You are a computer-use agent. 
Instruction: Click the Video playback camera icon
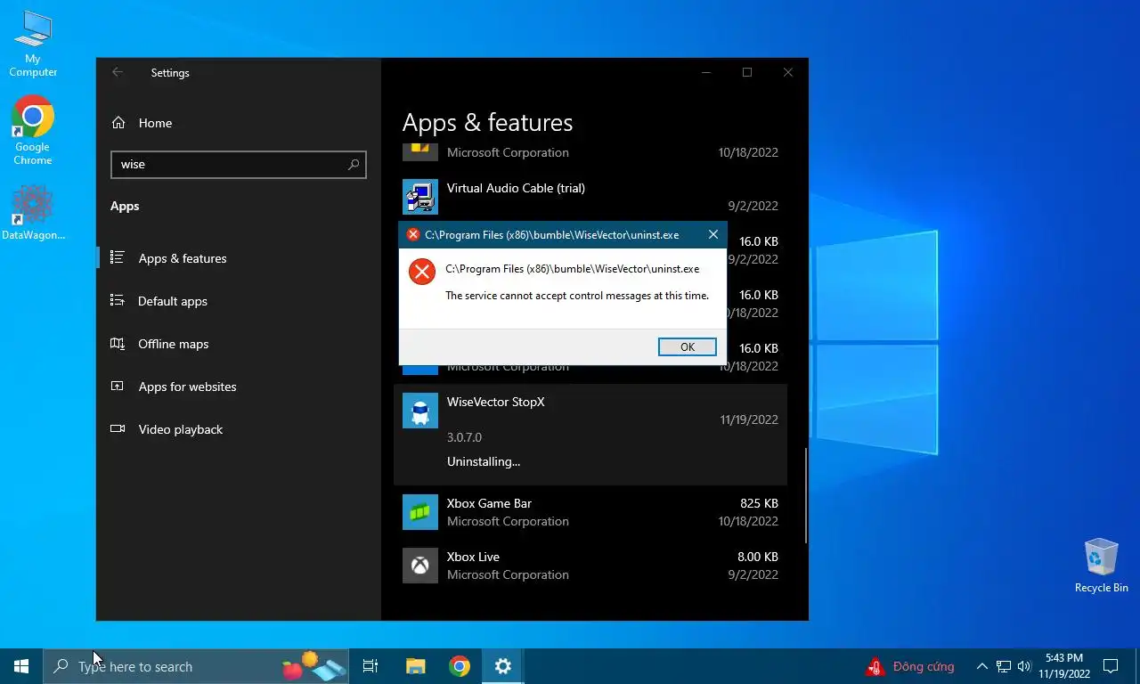[x=117, y=428]
